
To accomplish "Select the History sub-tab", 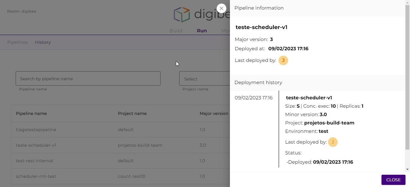I will pyautogui.click(x=43, y=42).
